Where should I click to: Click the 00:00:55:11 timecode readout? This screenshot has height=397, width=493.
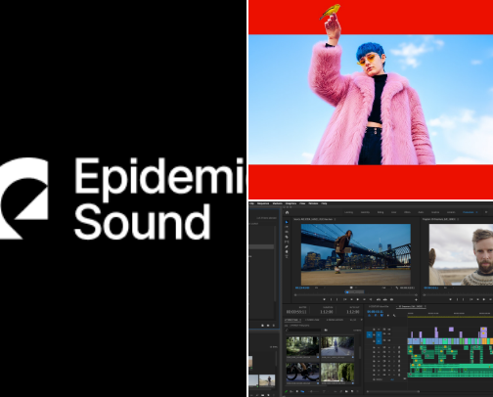pos(296,312)
